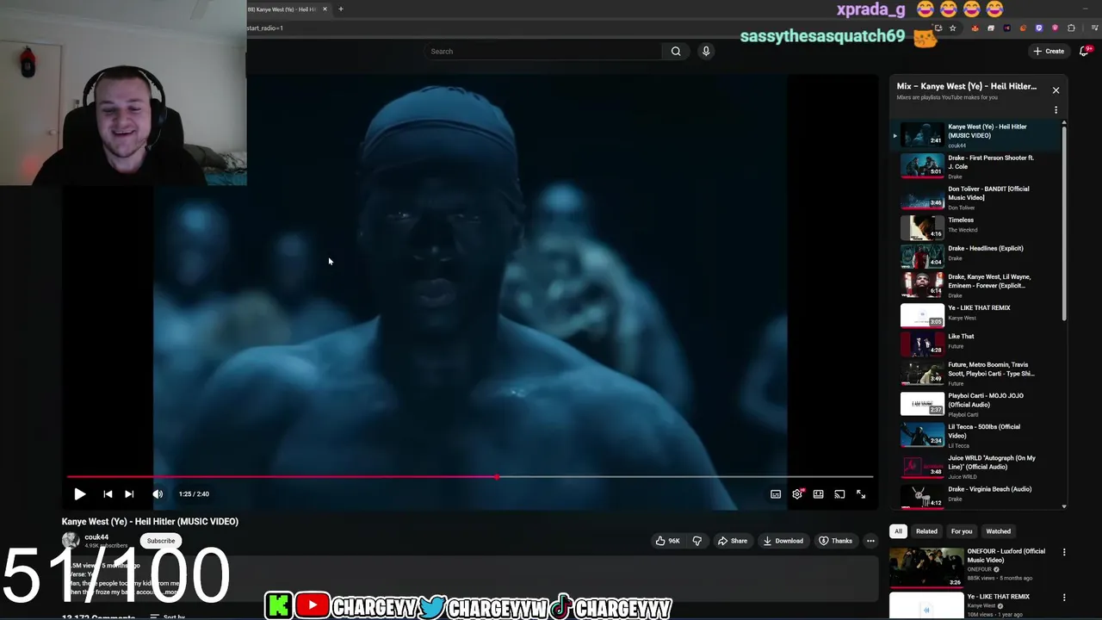Click the play button in the video player
This screenshot has width=1102, height=620.
tap(79, 494)
